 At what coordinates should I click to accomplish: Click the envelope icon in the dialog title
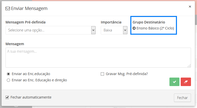pyautogui.click(x=8, y=9)
